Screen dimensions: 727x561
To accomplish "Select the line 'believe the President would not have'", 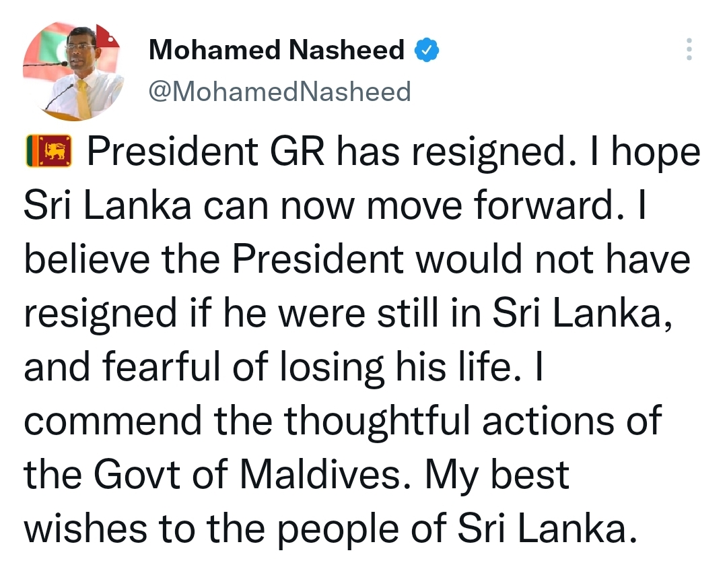I will coord(357,259).
